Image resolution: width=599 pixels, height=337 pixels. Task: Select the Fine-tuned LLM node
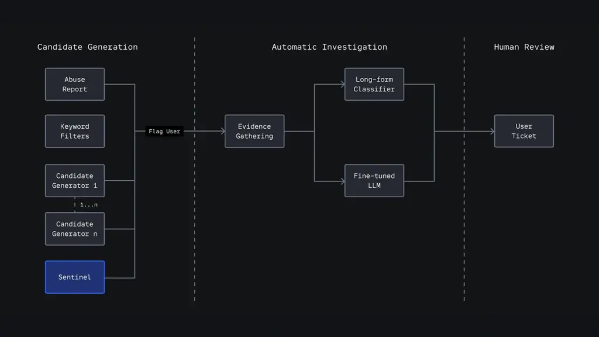click(x=374, y=181)
